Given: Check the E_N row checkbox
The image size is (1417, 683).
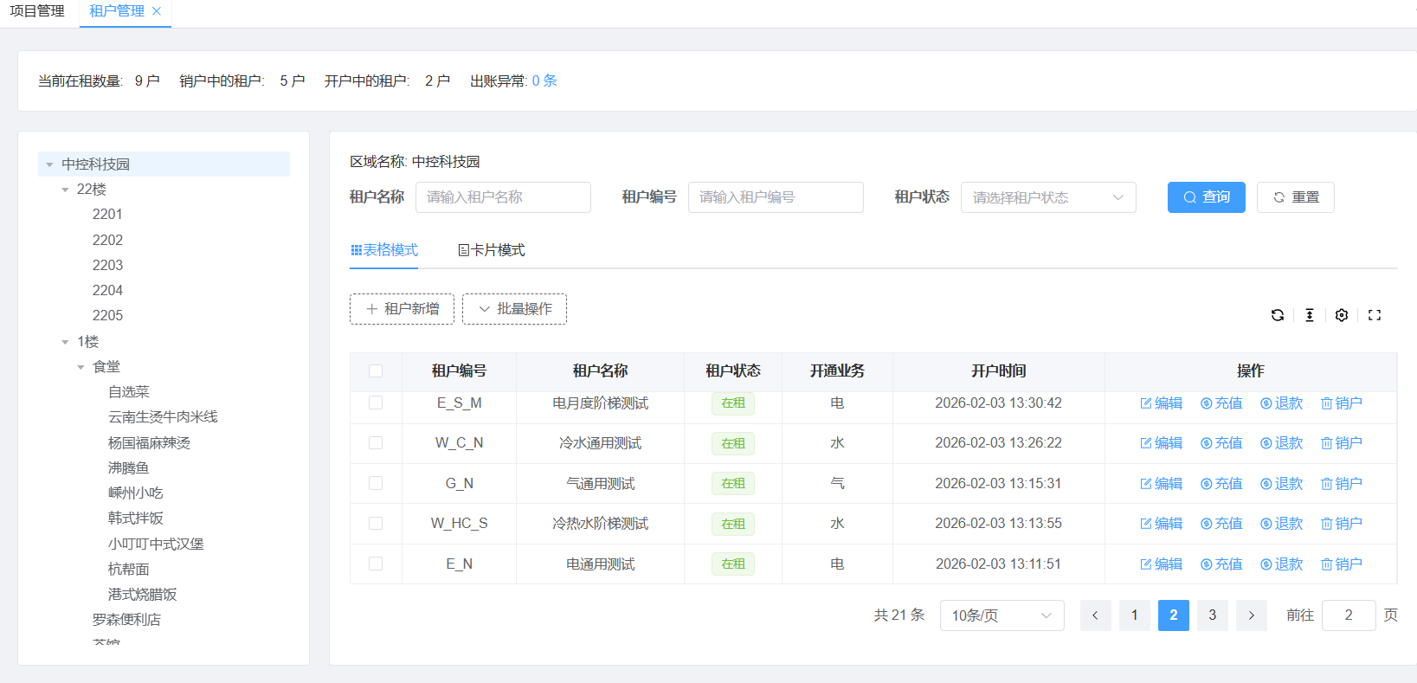Looking at the screenshot, I should coord(376,564).
